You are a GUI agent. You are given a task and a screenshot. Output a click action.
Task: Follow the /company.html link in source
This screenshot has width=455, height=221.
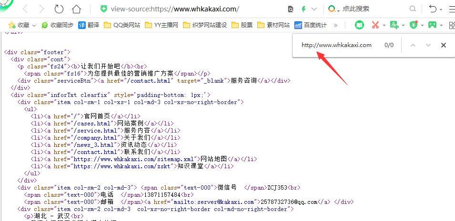(96, 137)
